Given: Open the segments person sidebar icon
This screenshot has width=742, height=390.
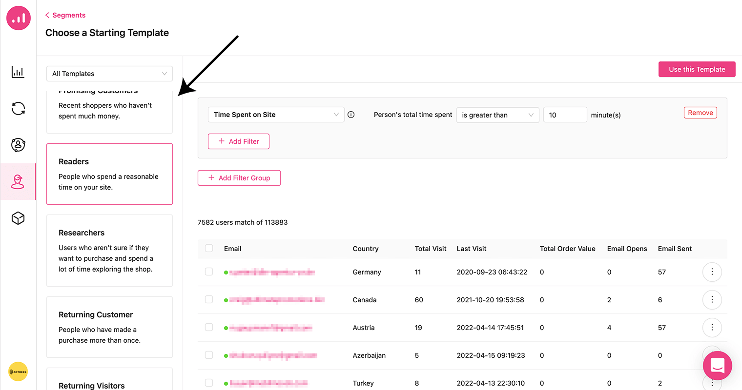Looking at the screenshot, I should click(x=18, y=181).
